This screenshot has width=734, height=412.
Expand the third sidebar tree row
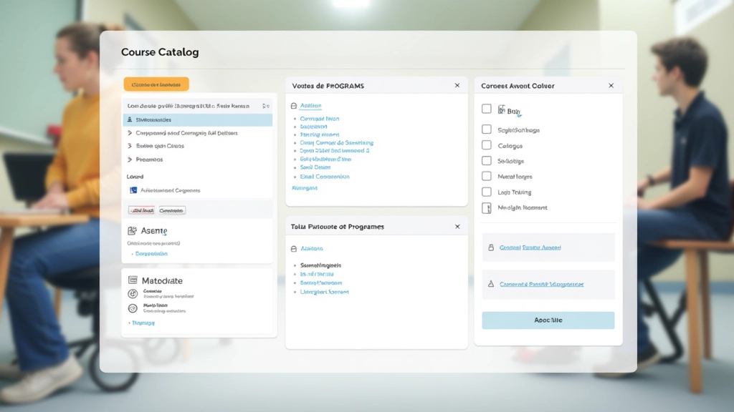pos(130,146)
